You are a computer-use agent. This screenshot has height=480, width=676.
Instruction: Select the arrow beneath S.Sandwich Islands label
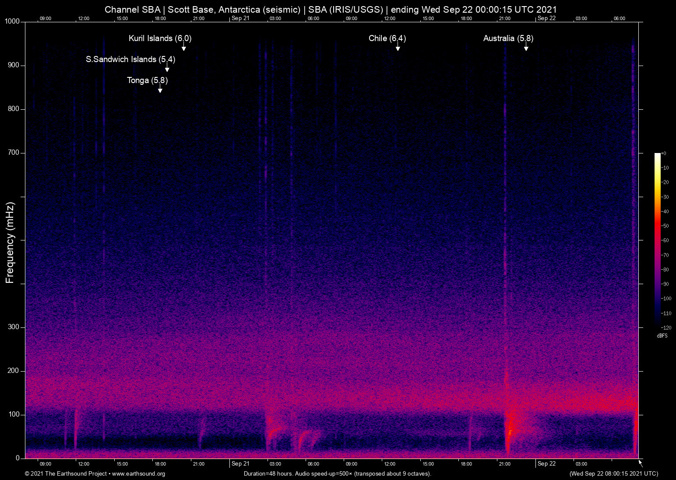pos(167,69)
